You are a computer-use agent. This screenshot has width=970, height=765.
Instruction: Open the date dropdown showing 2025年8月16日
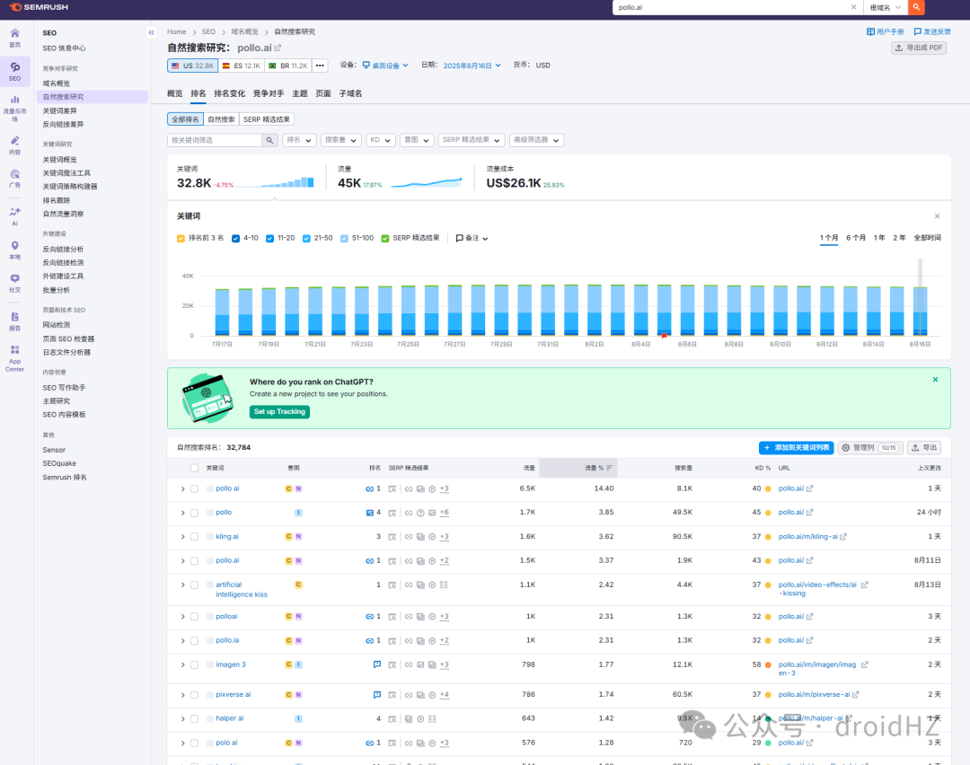pos(472,66)
